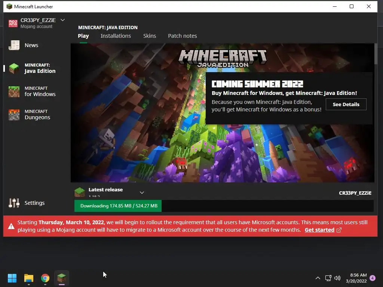Viewport: 383px width, 287px height.
Task: Switch to the Installations tab
Action: tap(116, 36)
